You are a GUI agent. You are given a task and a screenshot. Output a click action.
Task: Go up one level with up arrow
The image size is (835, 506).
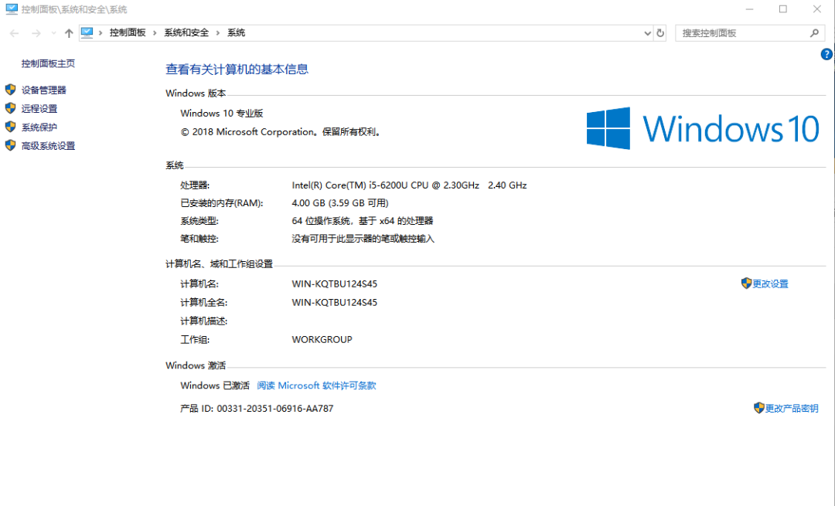[x=69, y=33]
